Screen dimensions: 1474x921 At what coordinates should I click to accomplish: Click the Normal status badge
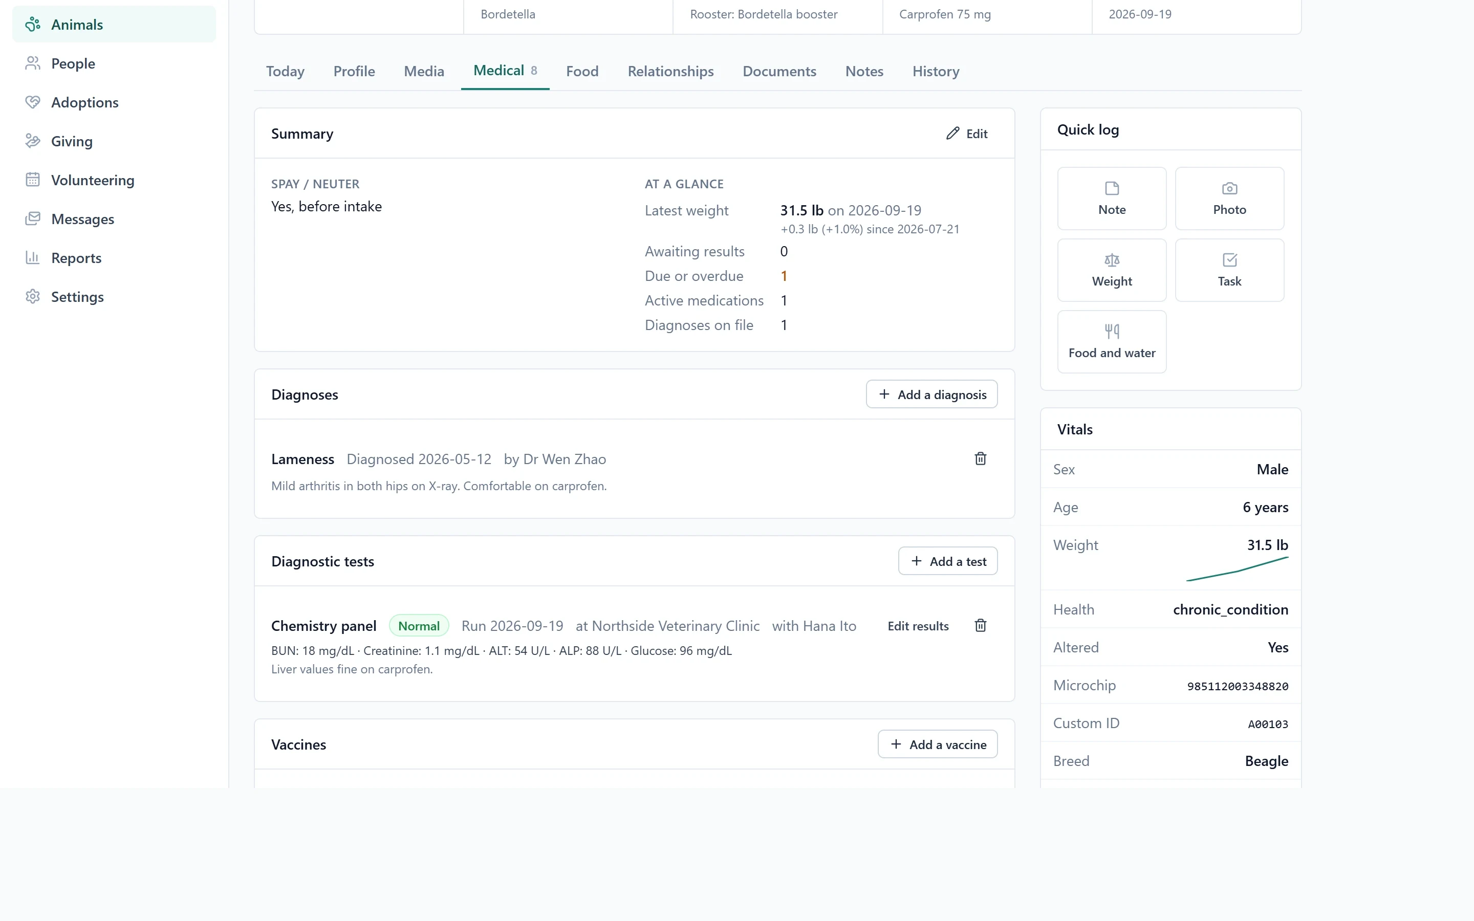419,626
